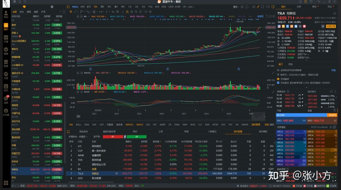341x190 pixels.
Task: Toggle the BOLL indicator at chart bottom
Action: click(78, 125)
